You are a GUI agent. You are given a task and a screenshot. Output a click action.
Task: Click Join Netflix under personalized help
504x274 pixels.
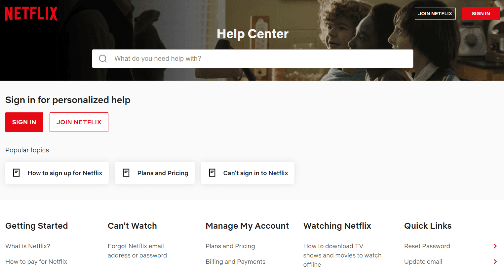[79, 122]
